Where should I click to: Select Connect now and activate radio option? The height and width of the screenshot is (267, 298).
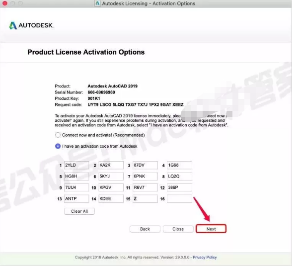[x=58, y=135]
